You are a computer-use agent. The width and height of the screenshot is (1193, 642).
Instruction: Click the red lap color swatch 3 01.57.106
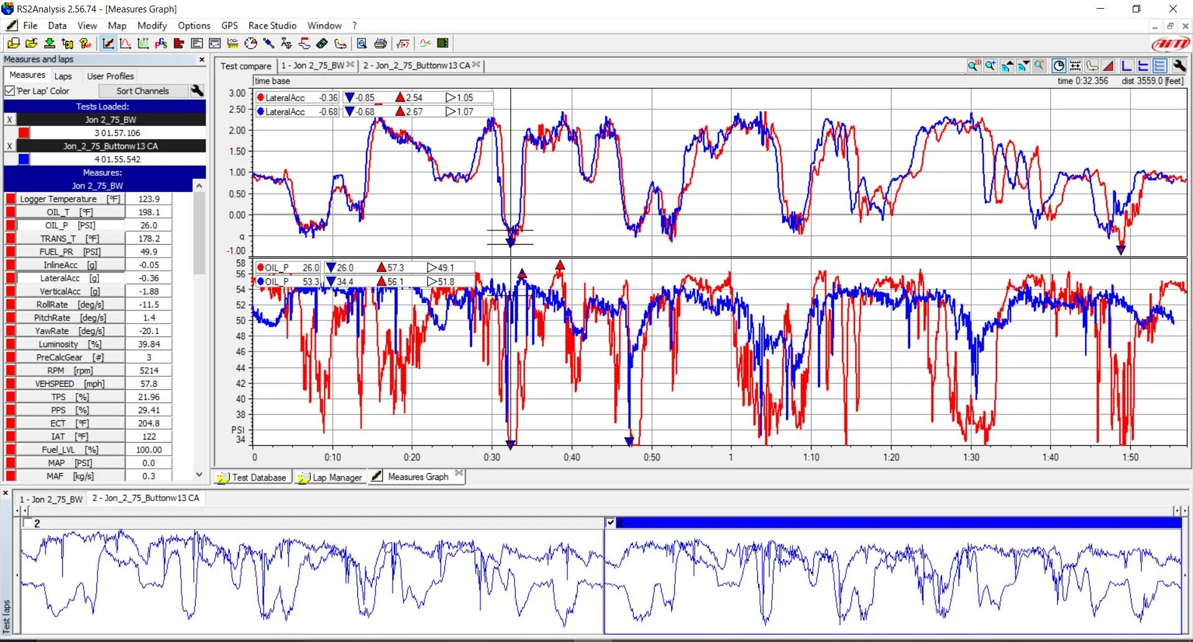click(x=24, y=133)
